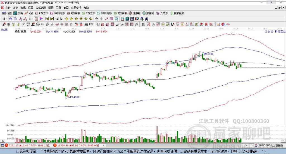Click the 日K线 label
Screen dimensions: 286x154
point(4,30)
